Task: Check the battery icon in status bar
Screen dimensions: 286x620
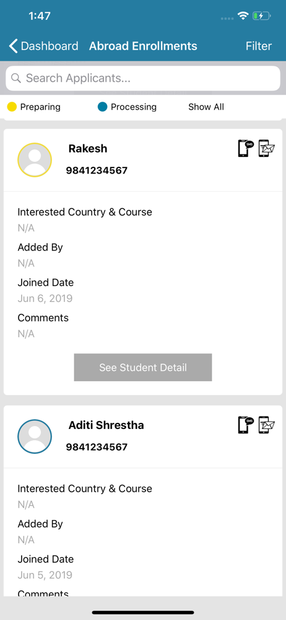Action: pos(261,16)
